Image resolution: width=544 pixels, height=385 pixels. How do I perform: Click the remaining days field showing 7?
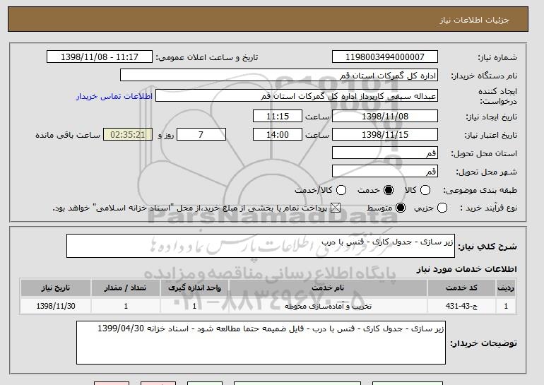(x=201, y=135)
